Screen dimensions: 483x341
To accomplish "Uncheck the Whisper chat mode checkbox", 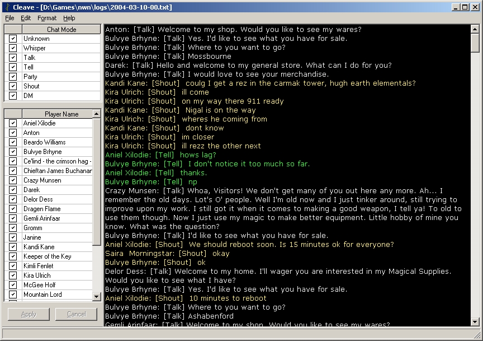I will coord(13,48).
